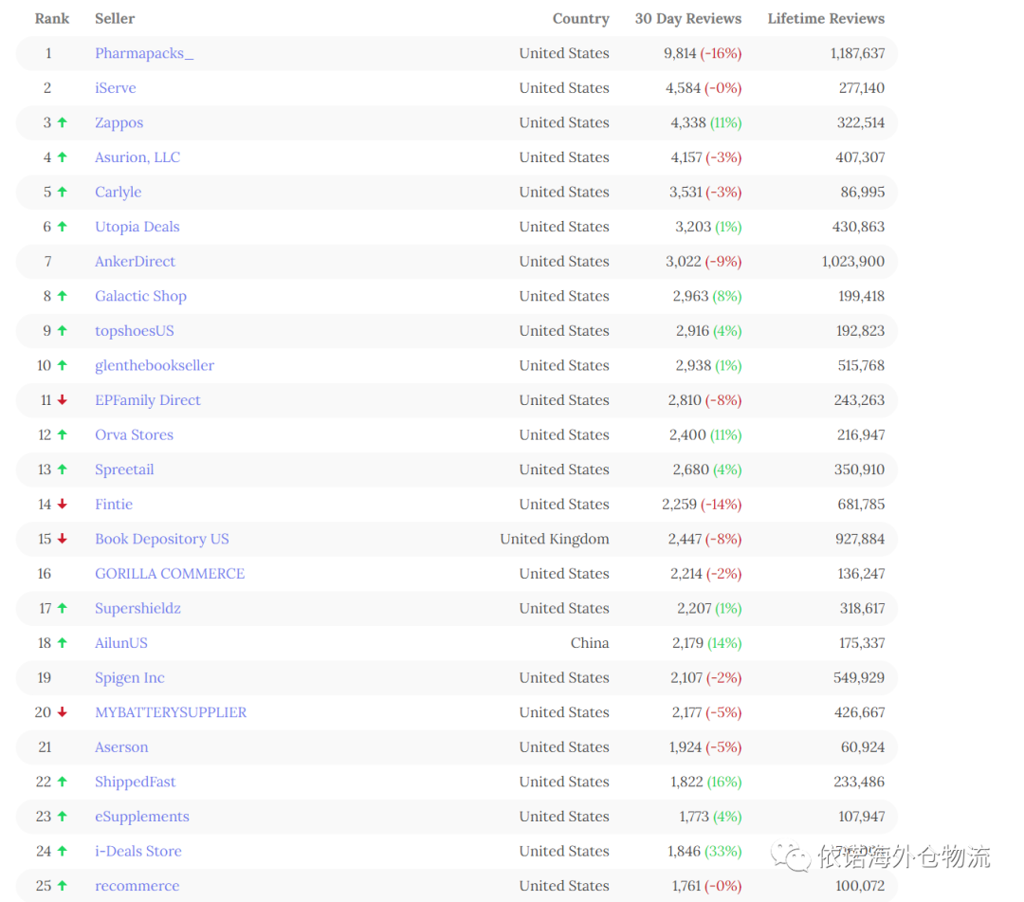Select the 2,179 (14%) reviews cell
This screenshot has width=1024, height=902.
coord(706,643)
